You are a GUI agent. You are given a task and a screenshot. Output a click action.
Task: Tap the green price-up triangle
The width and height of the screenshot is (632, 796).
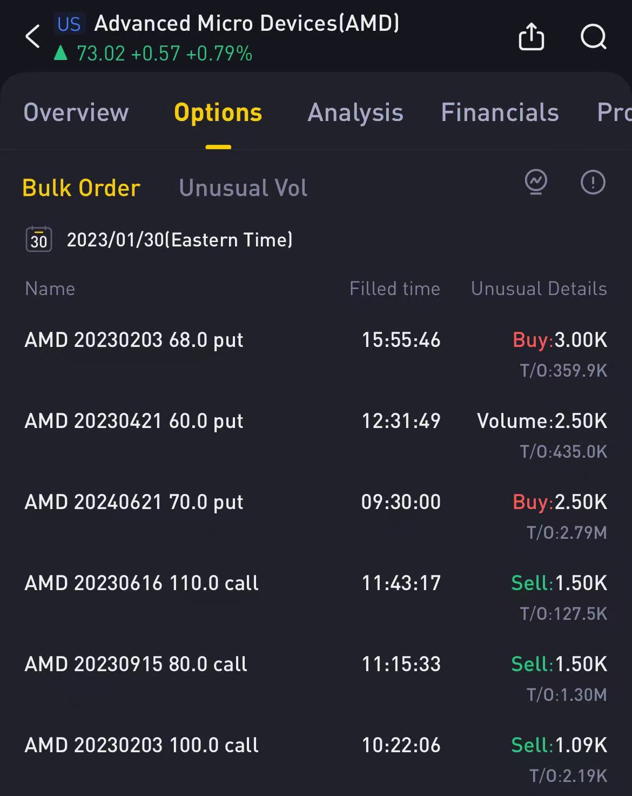click(x=60, y=53)
